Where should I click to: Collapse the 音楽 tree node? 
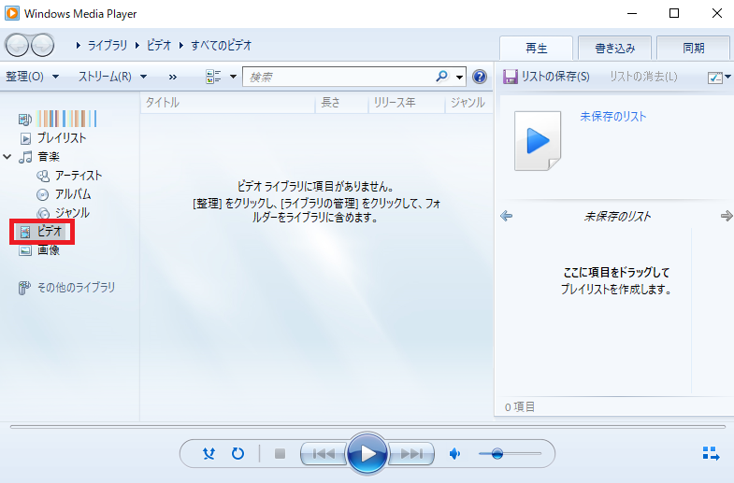[x=7, y=157]
